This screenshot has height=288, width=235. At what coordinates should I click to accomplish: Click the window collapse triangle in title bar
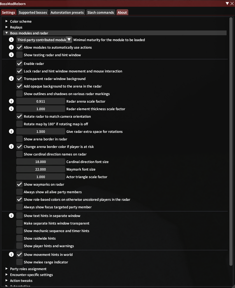(x=227, y=4)
